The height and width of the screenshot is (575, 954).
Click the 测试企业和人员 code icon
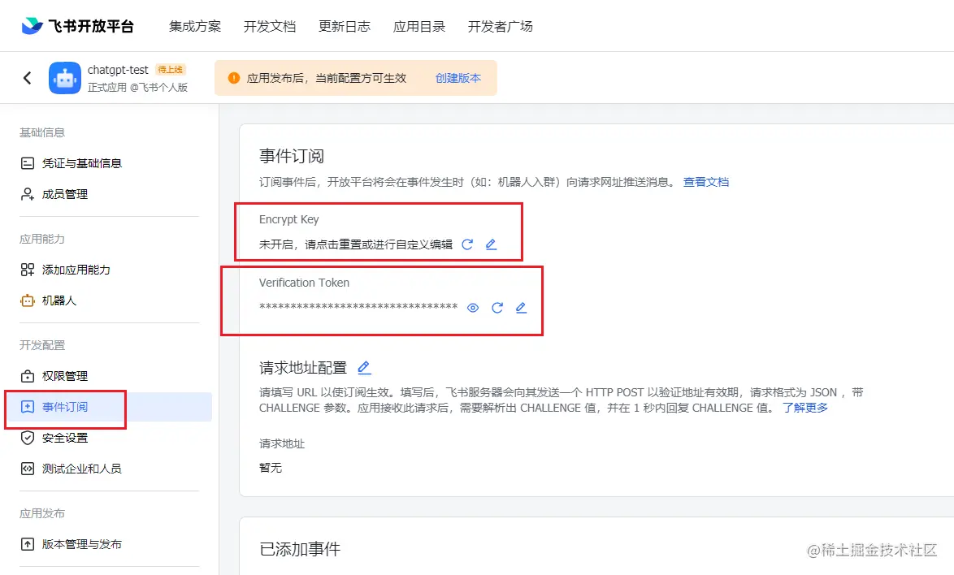coord(28,469)
